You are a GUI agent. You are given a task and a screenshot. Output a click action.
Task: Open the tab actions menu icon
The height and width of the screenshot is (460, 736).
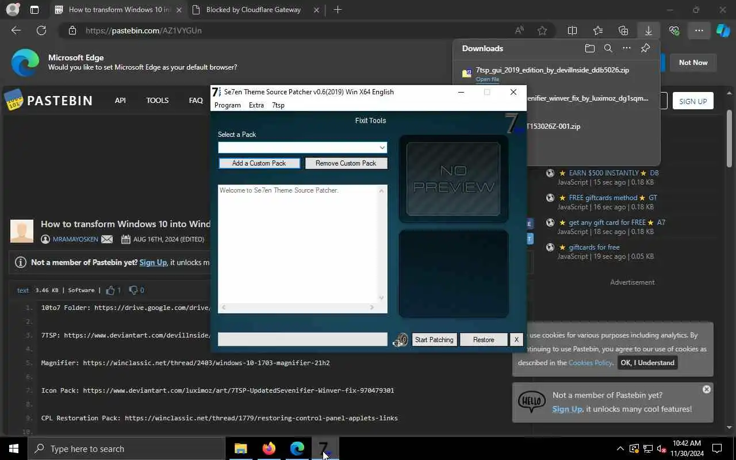(34, 10)
